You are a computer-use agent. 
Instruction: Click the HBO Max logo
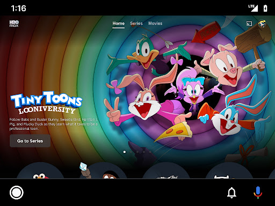[x=14, y=24]
